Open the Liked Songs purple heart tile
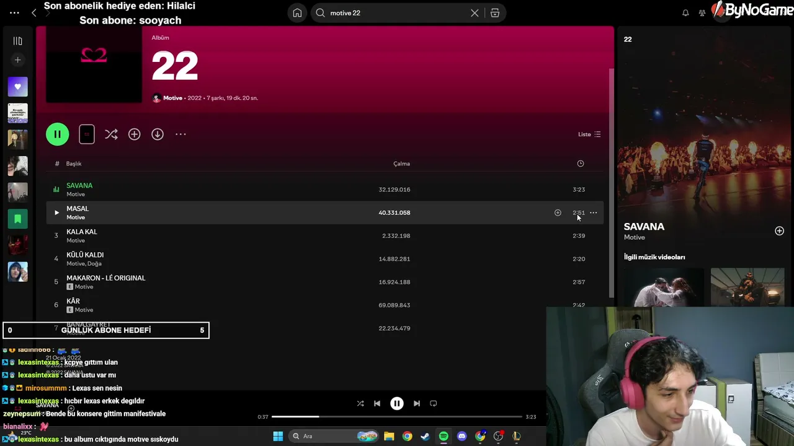This screenshot has width=794, height=446. pyautogui.click(x=17, y=87)
